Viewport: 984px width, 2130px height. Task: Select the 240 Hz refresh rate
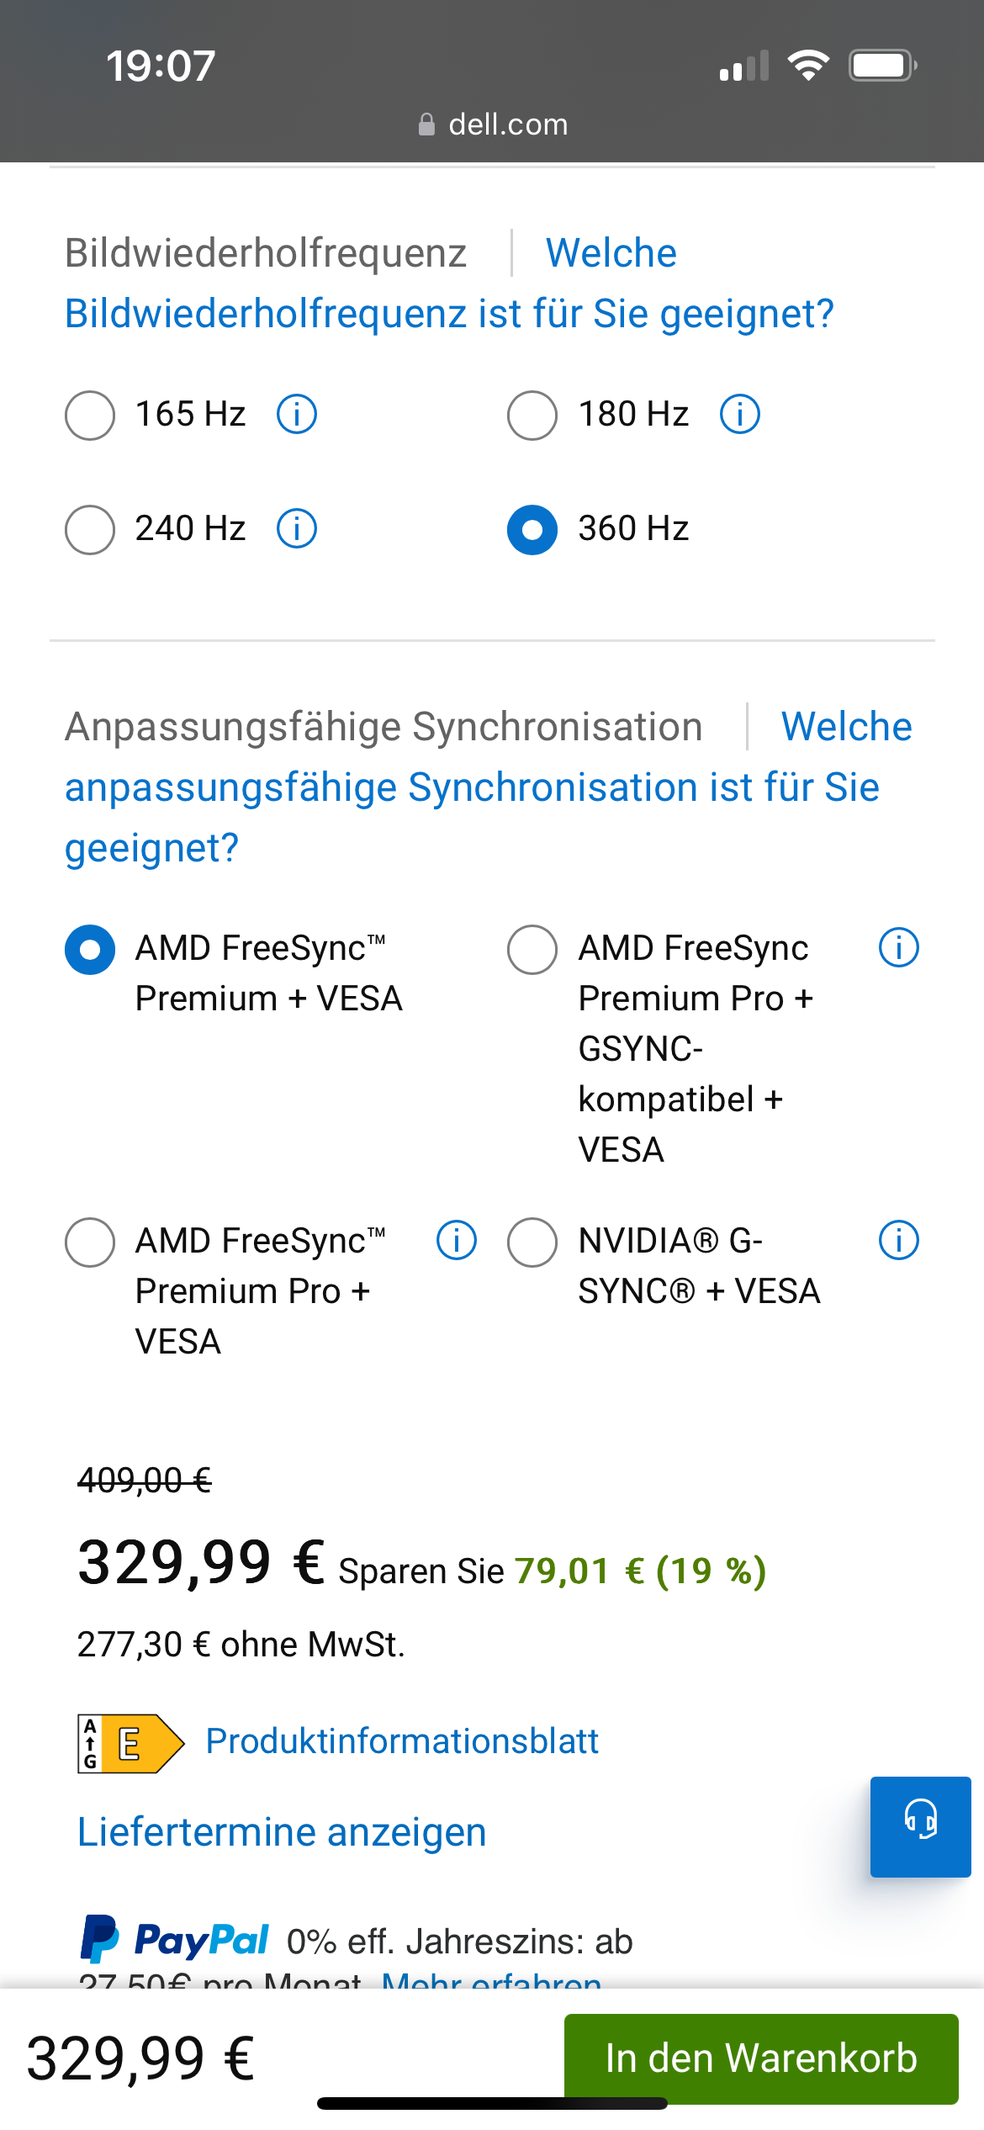coord(90,529)
